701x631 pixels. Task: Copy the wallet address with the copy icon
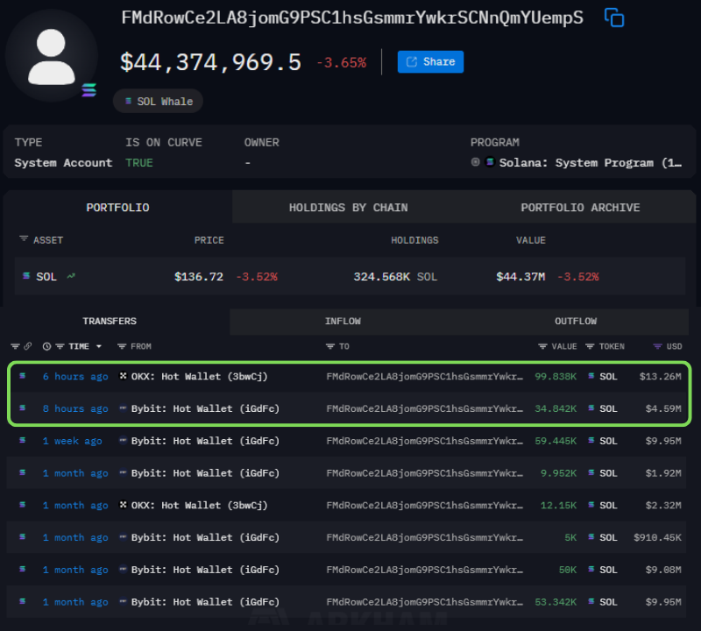click(x=614, y=18)
